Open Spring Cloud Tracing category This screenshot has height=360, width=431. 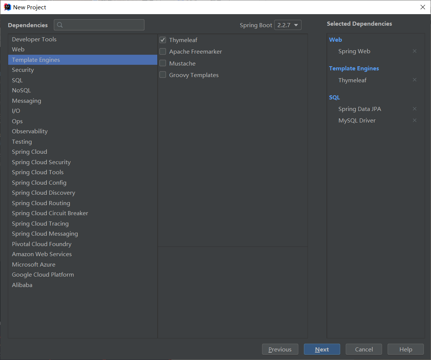[83, 223]
